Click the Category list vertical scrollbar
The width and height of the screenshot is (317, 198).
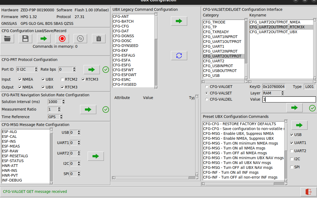(x=246, y=49)
